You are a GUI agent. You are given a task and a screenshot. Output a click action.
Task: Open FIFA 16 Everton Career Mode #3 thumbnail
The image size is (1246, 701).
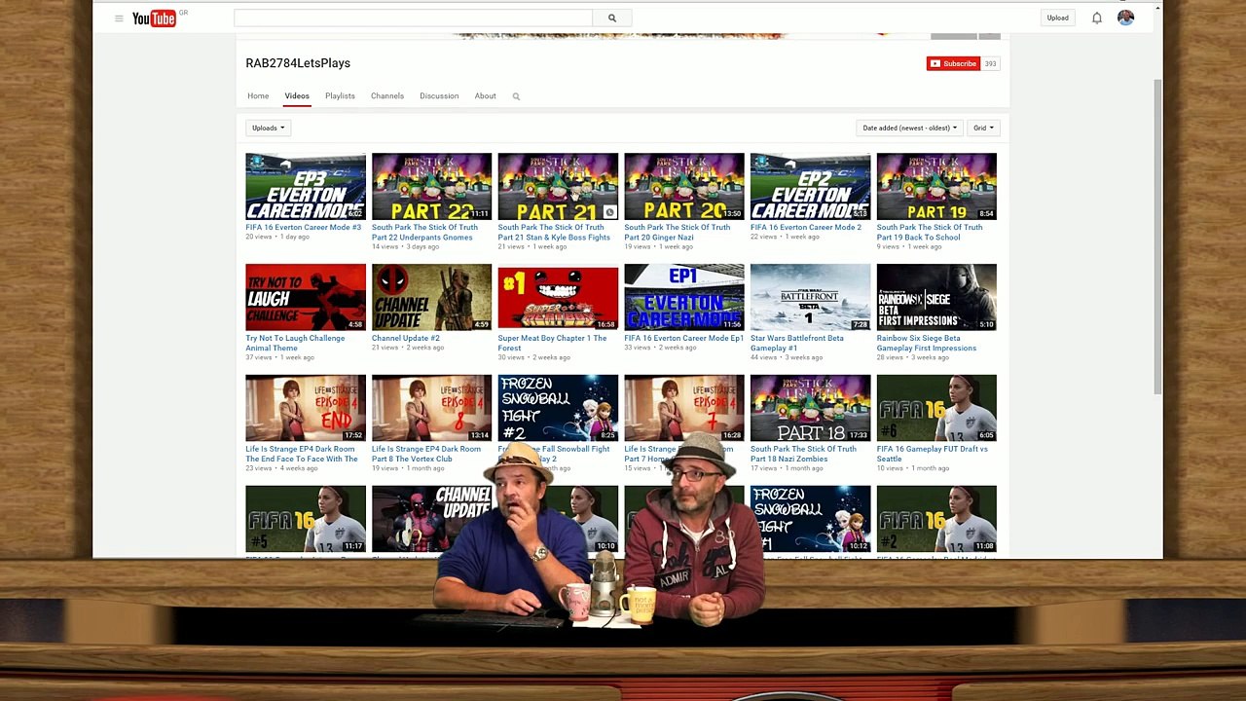coord(306,187)
